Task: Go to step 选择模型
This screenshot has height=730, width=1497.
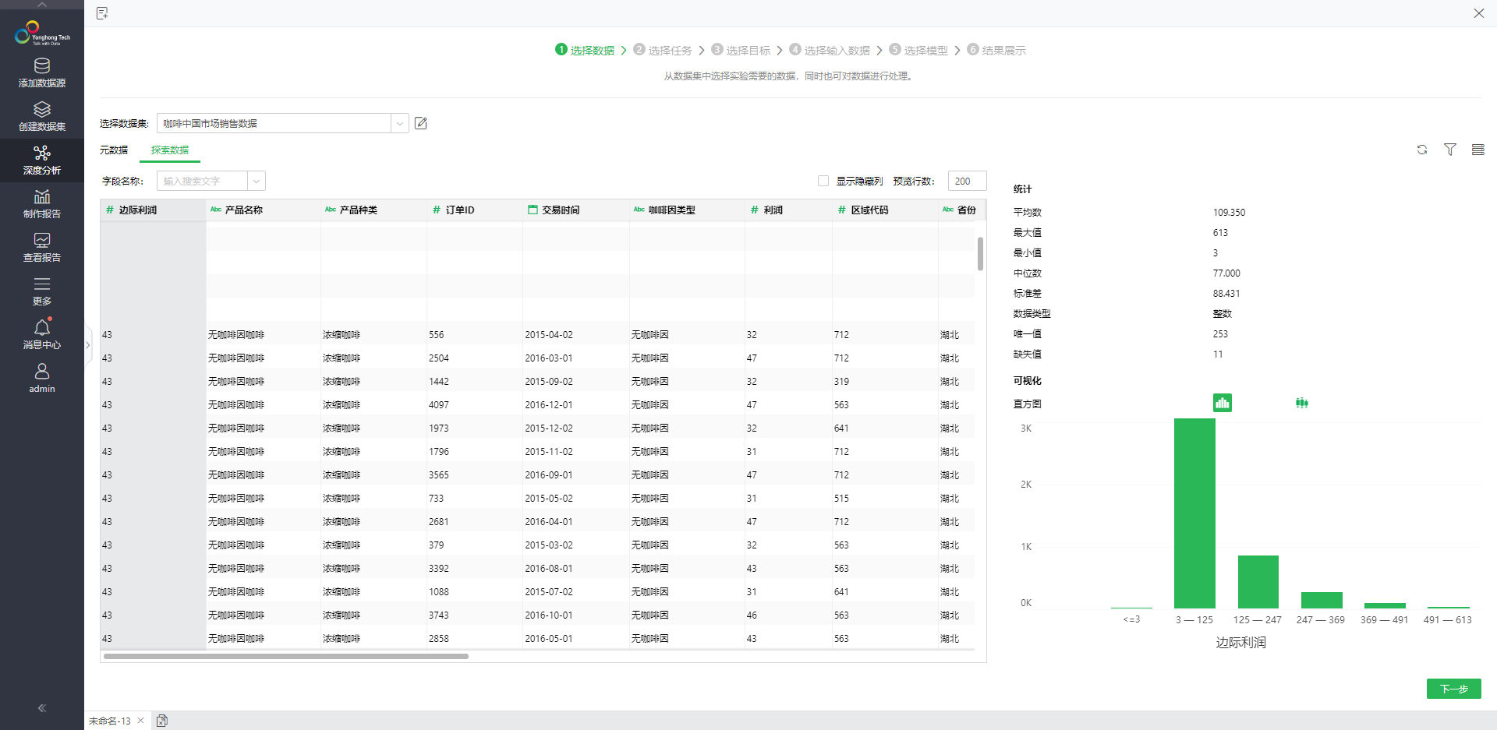Action: click(918, 50)
